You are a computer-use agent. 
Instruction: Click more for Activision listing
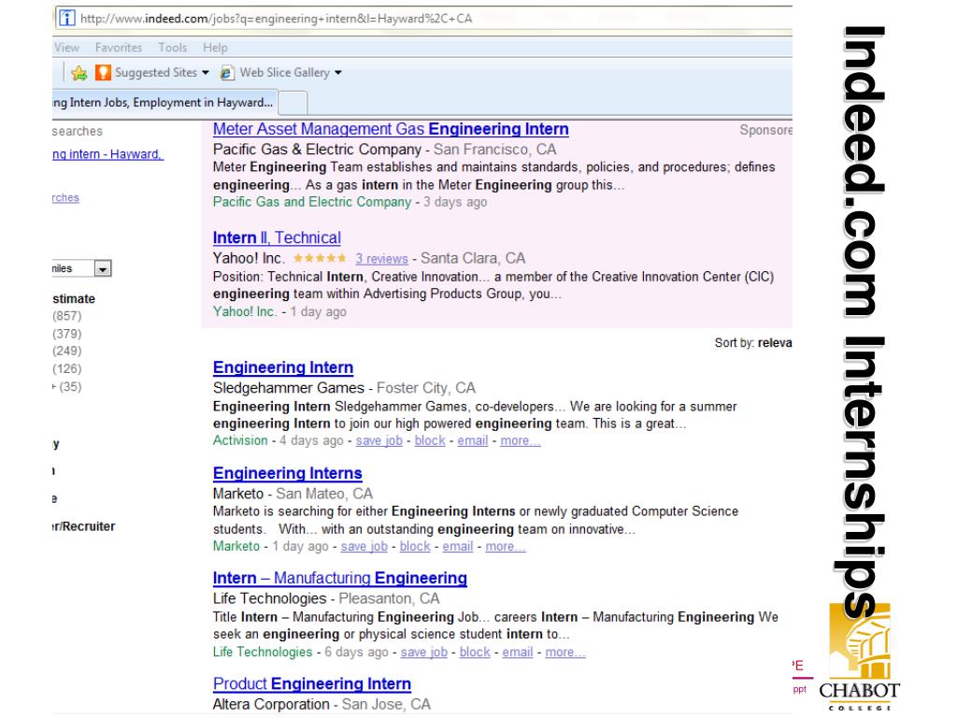[520, 441]
